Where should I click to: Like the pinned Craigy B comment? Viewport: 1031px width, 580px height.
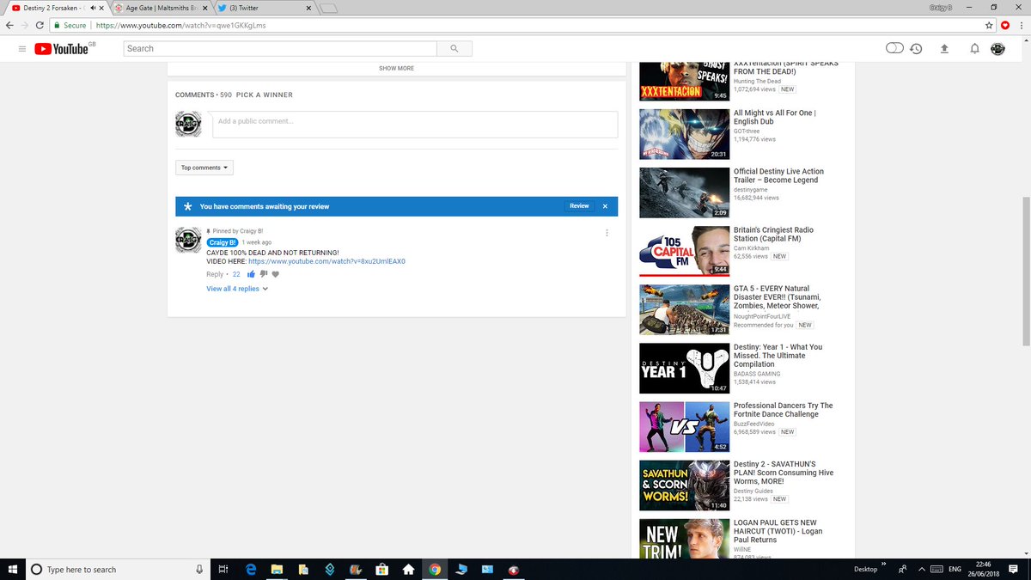coord(252,274)
